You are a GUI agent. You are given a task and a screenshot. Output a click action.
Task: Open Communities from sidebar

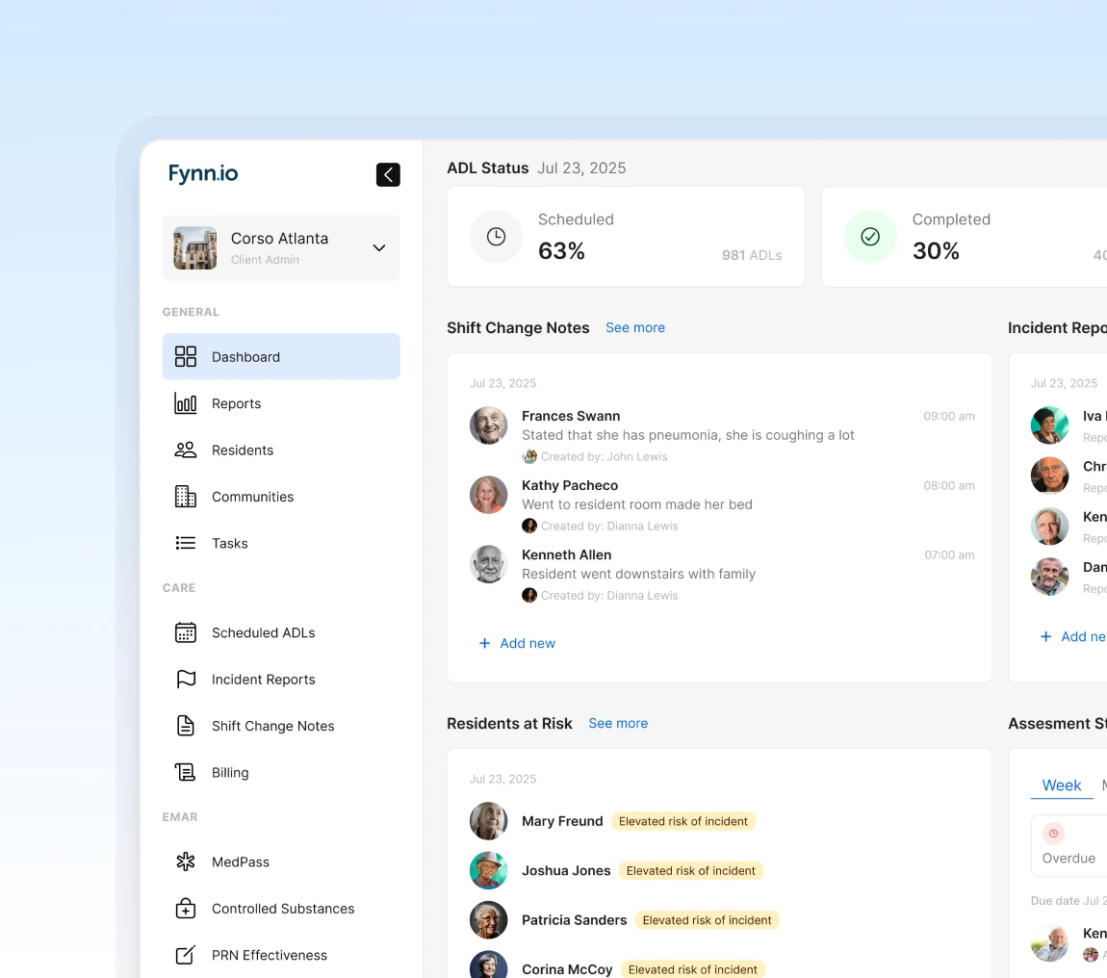281,497
